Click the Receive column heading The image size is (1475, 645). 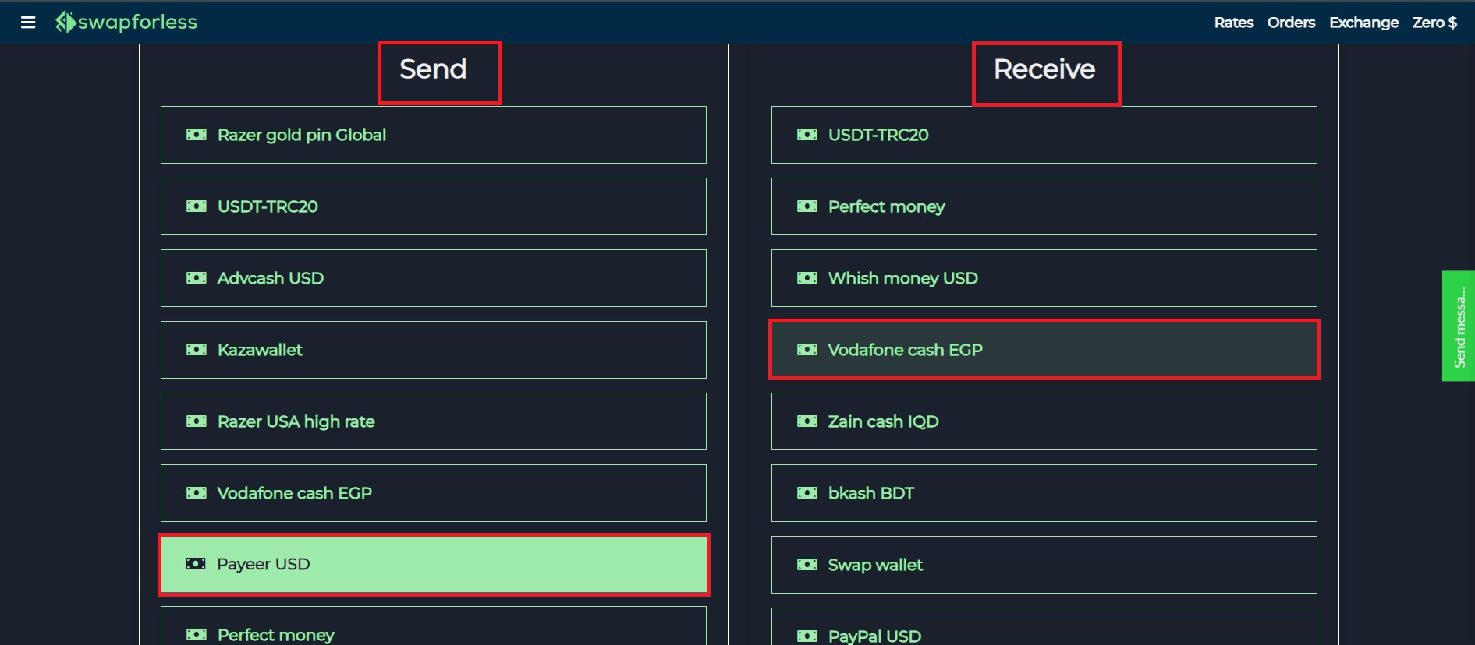[1044, 69]
